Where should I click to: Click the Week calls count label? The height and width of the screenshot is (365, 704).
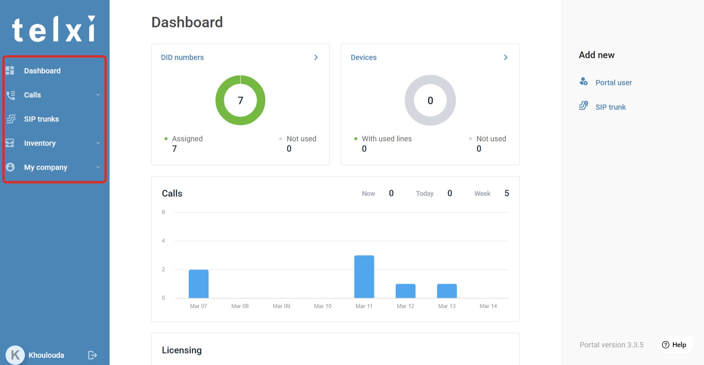(x=482, y=193)
